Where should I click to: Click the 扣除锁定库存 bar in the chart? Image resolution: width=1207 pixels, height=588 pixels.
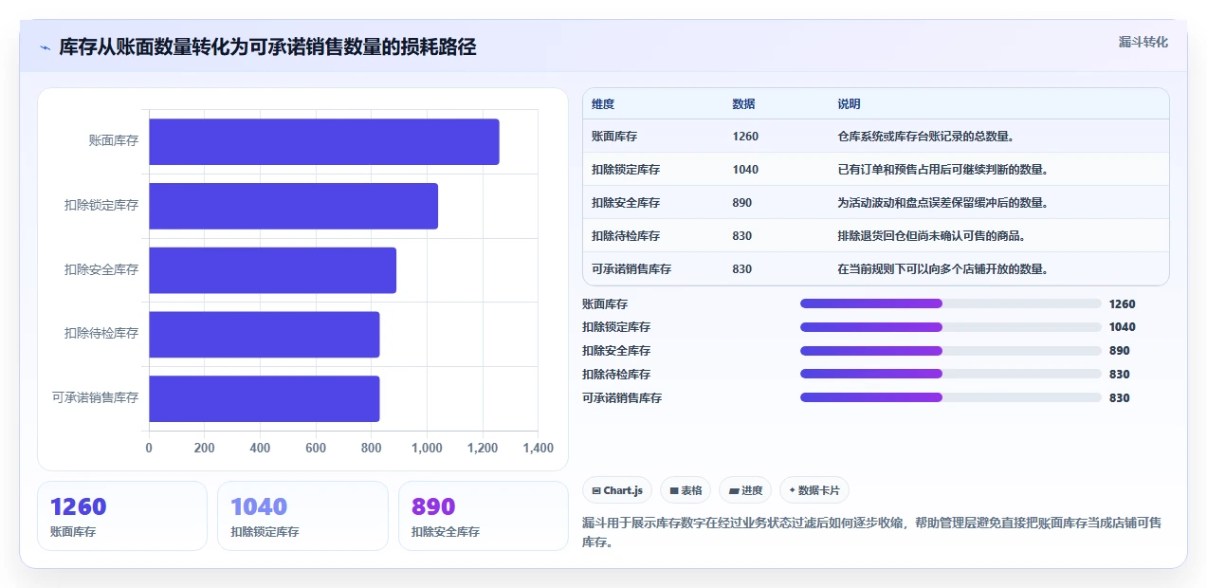tap(293, 206)
